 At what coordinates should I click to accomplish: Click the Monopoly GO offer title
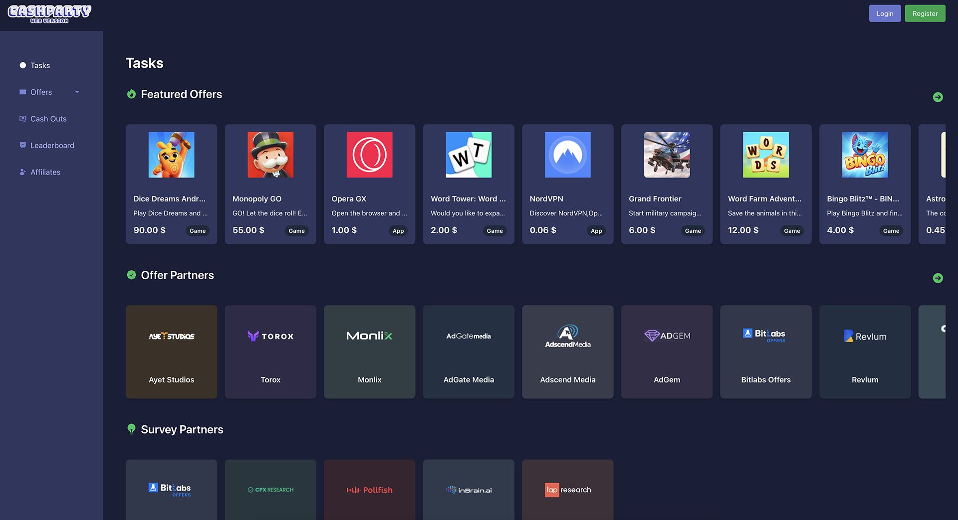[257, 199]
